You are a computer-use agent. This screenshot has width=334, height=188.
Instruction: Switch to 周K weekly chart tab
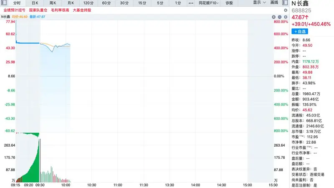coord(53,3)
